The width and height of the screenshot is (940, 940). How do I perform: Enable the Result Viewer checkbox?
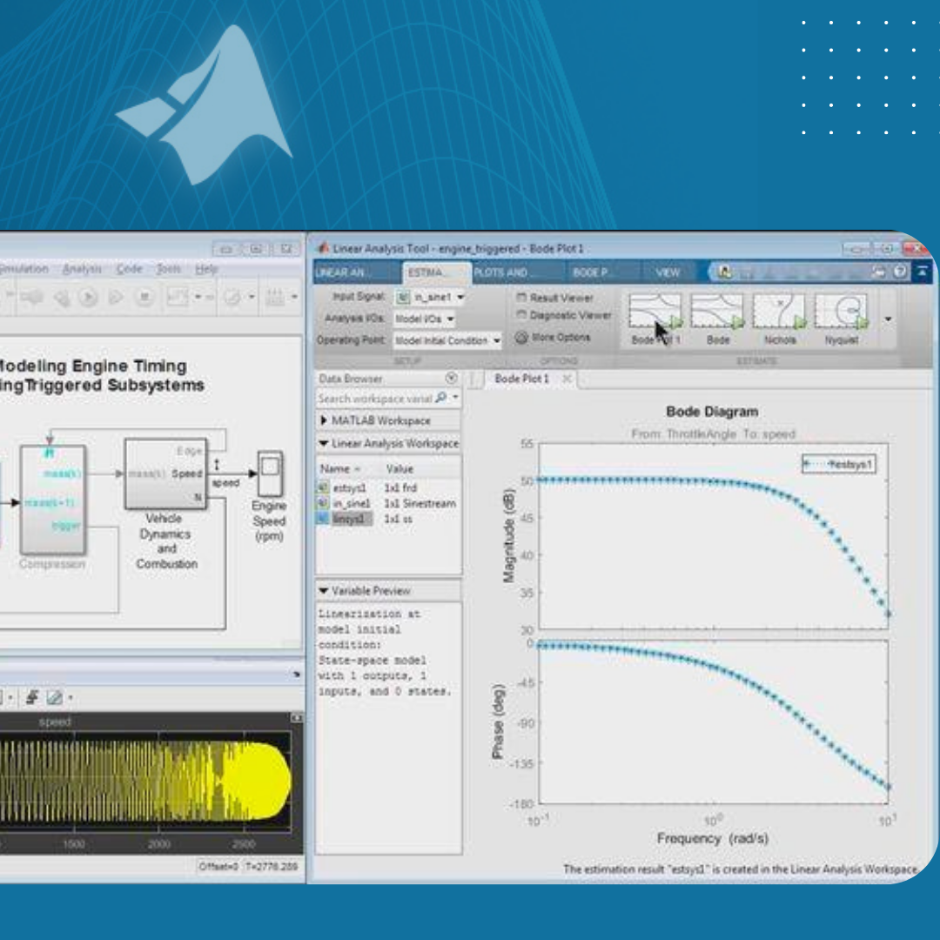pyautogui.click(x=522, y=298)
